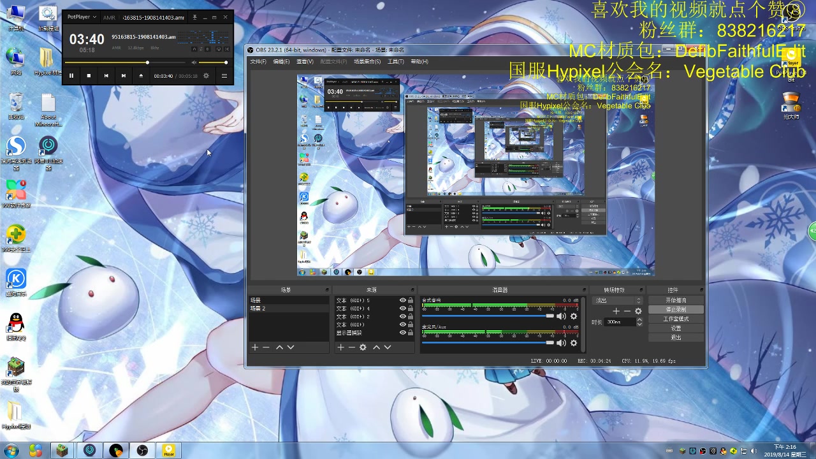Hide source 文本 (GDI+) 5 with eye
816x459 pixels.
(403, 300)
